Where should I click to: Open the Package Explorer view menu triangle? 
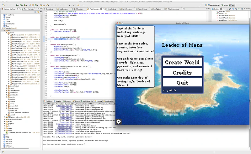click(41, 12)
